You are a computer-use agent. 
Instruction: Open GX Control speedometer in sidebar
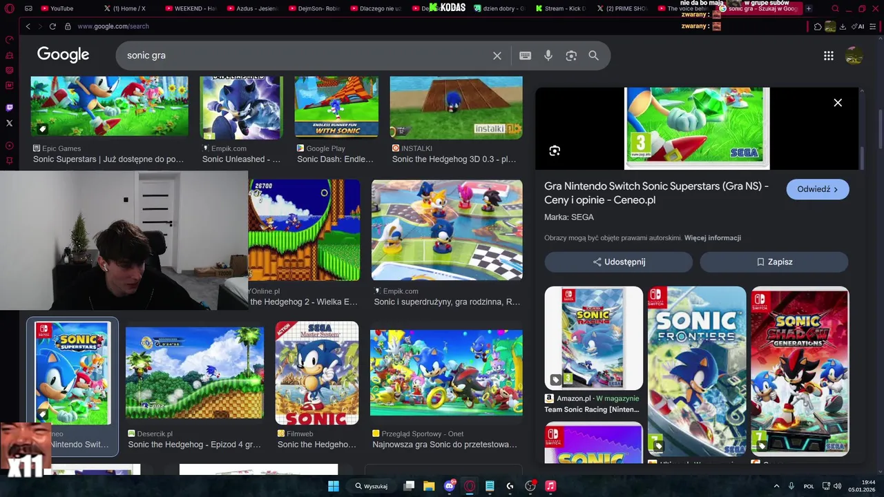click(9, 40)
